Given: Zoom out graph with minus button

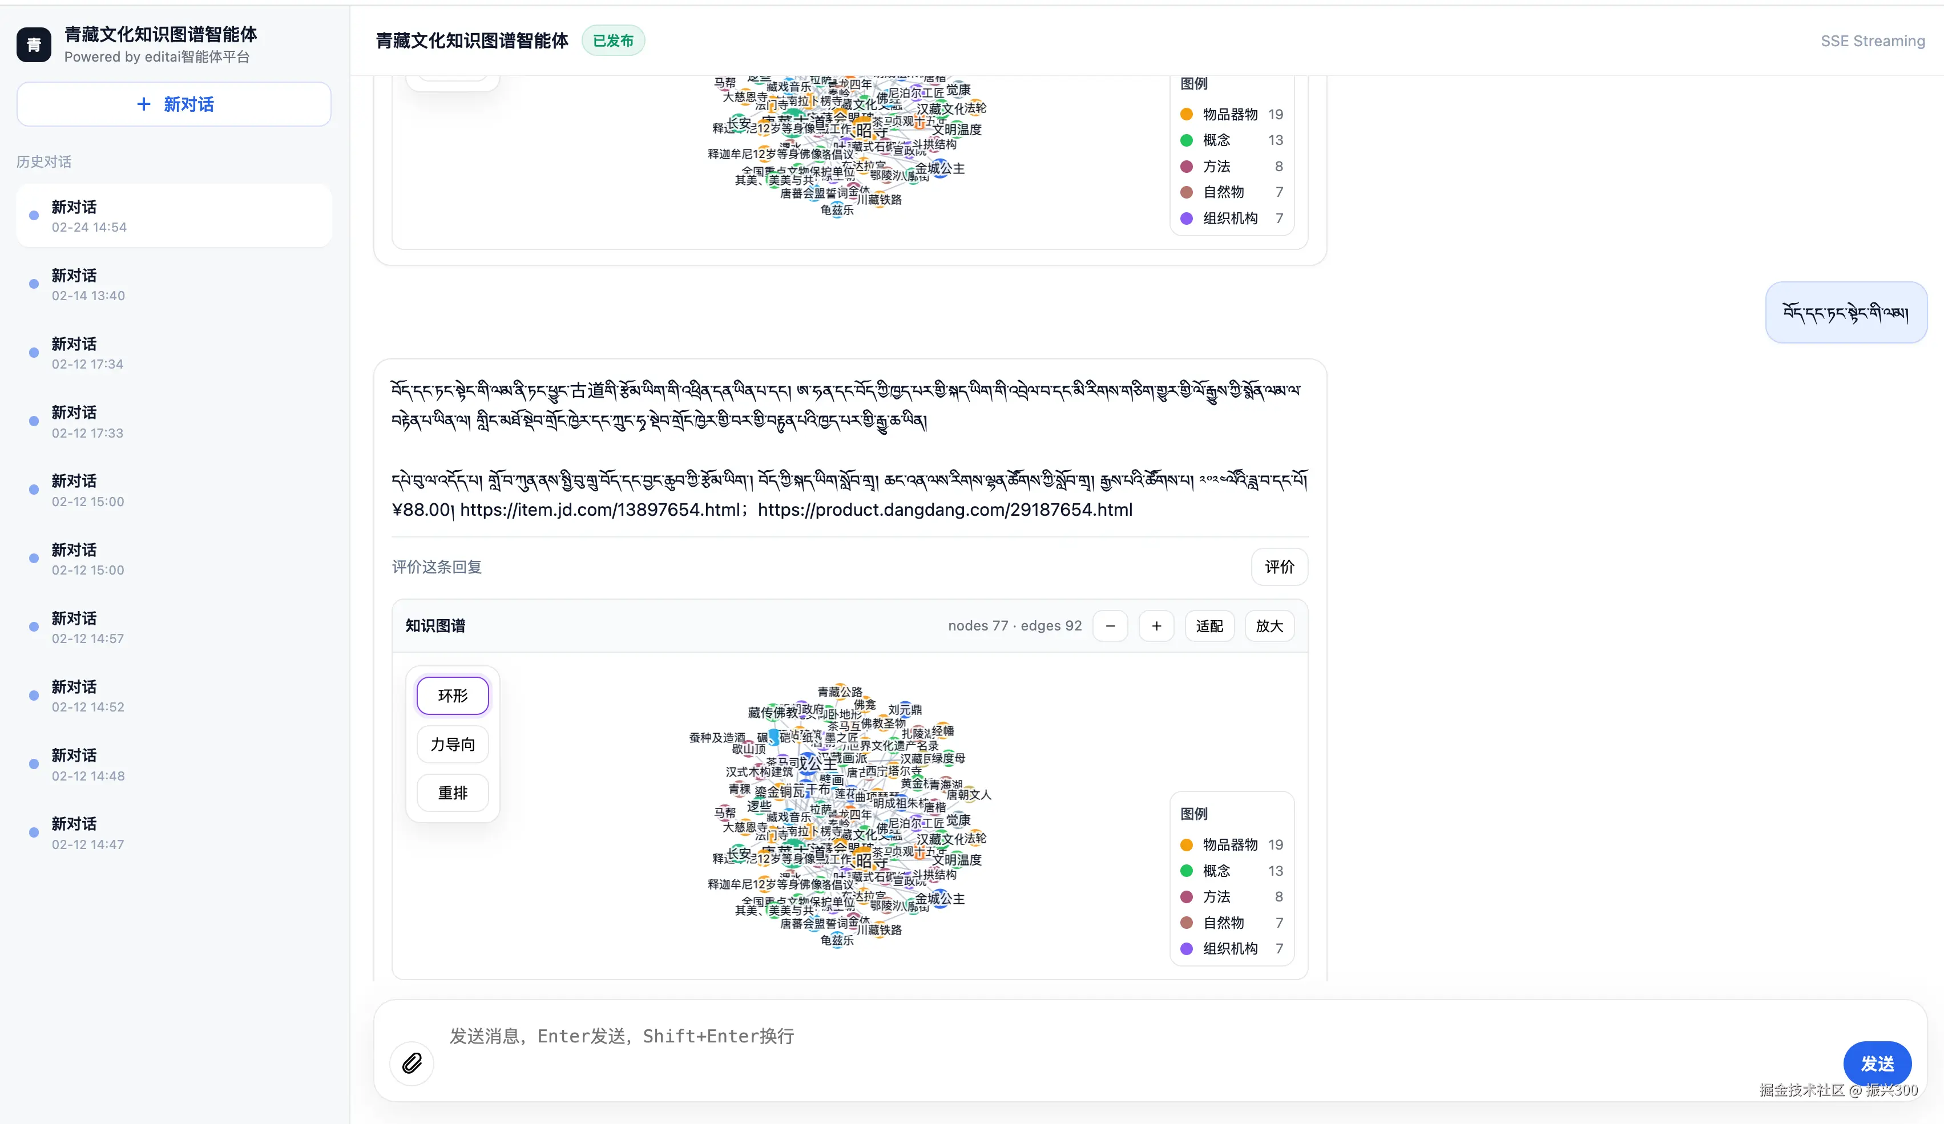Looking at the screenshot, I should coord(1110,626).
